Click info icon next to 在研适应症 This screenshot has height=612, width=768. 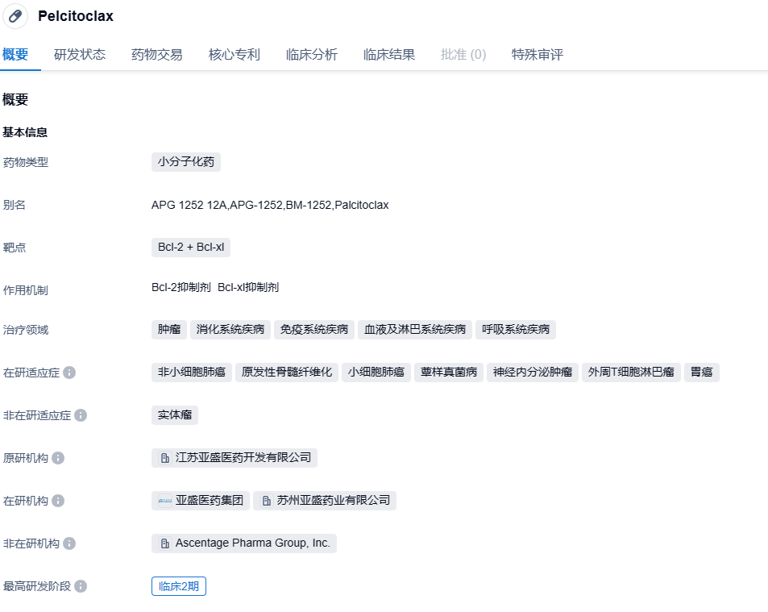69,373
